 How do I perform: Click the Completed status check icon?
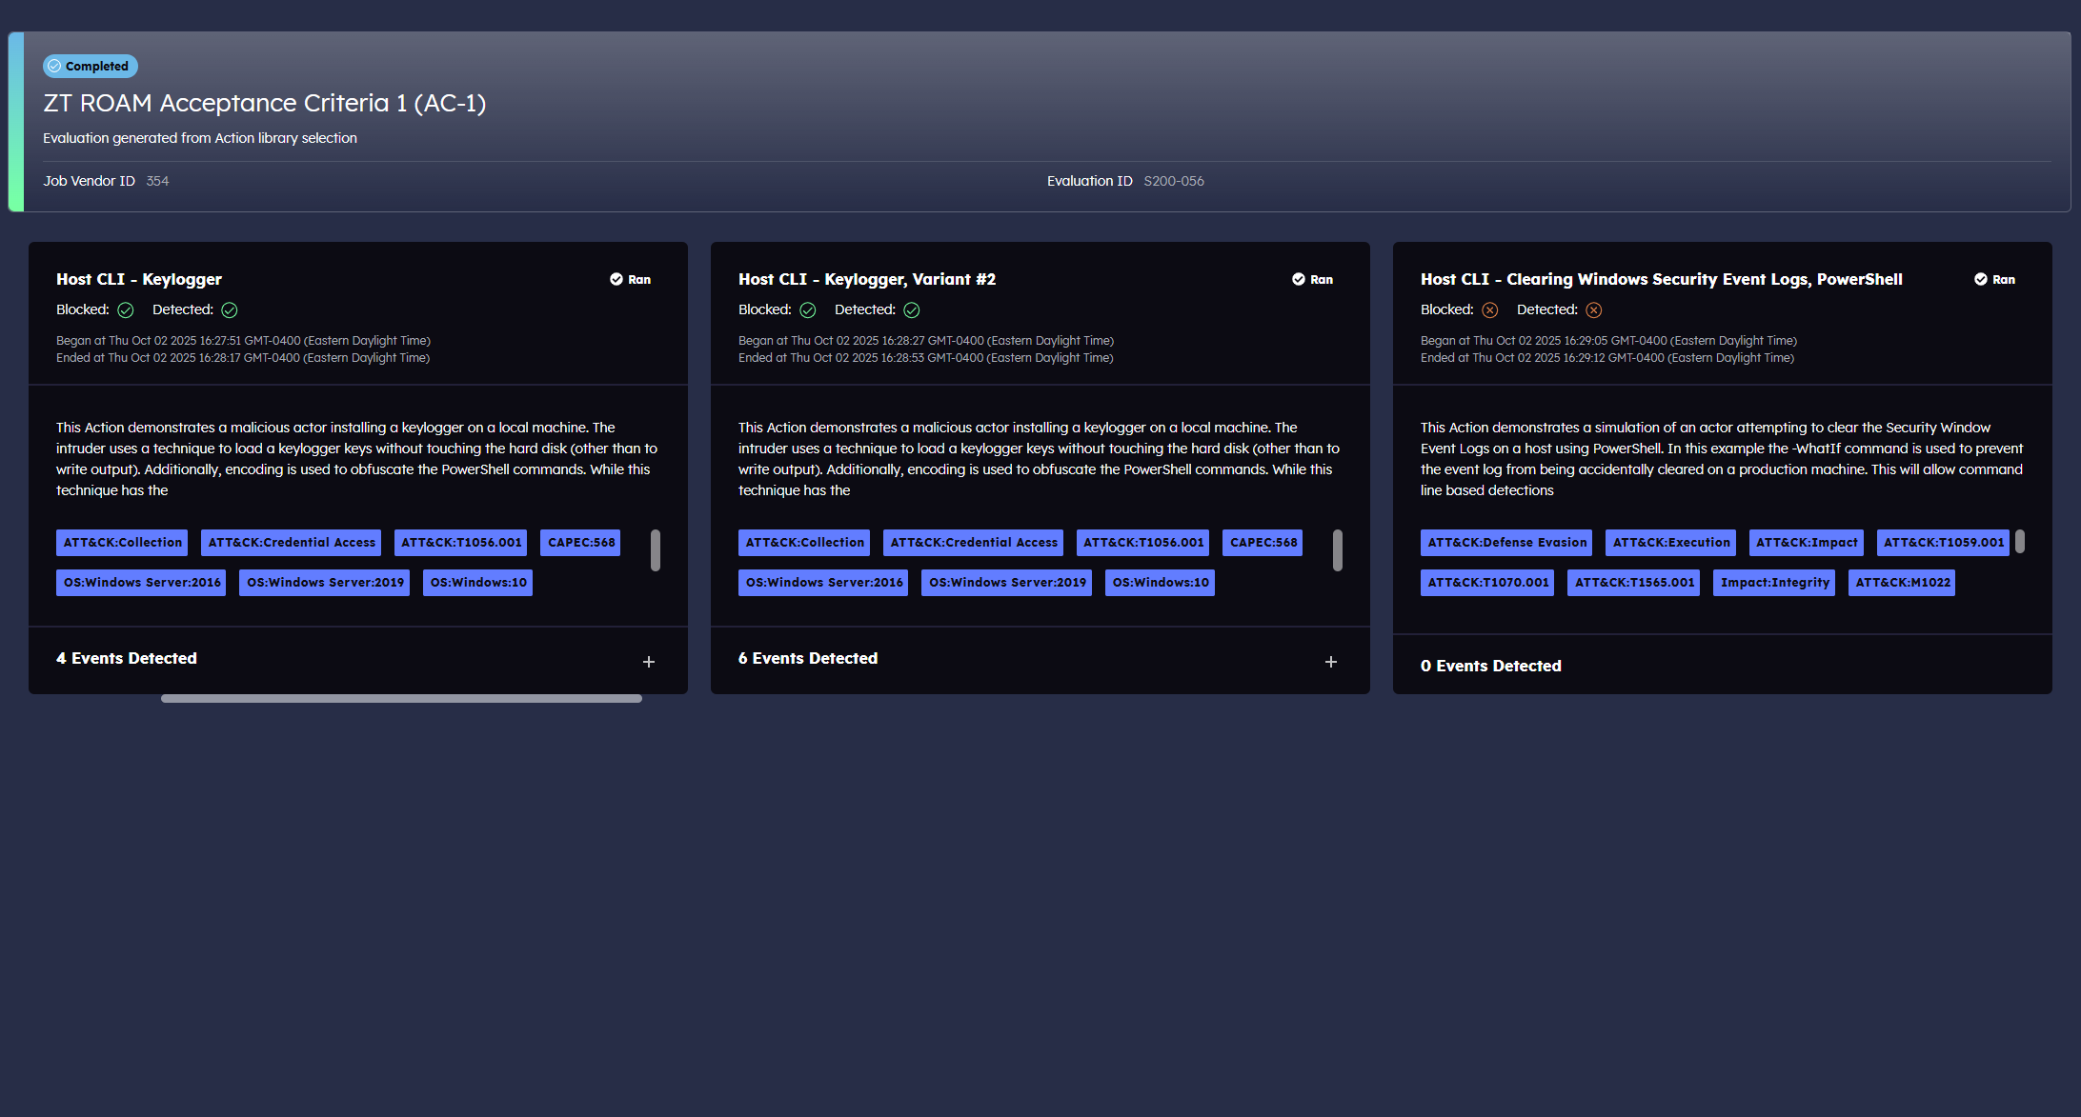tap(54, 67)
